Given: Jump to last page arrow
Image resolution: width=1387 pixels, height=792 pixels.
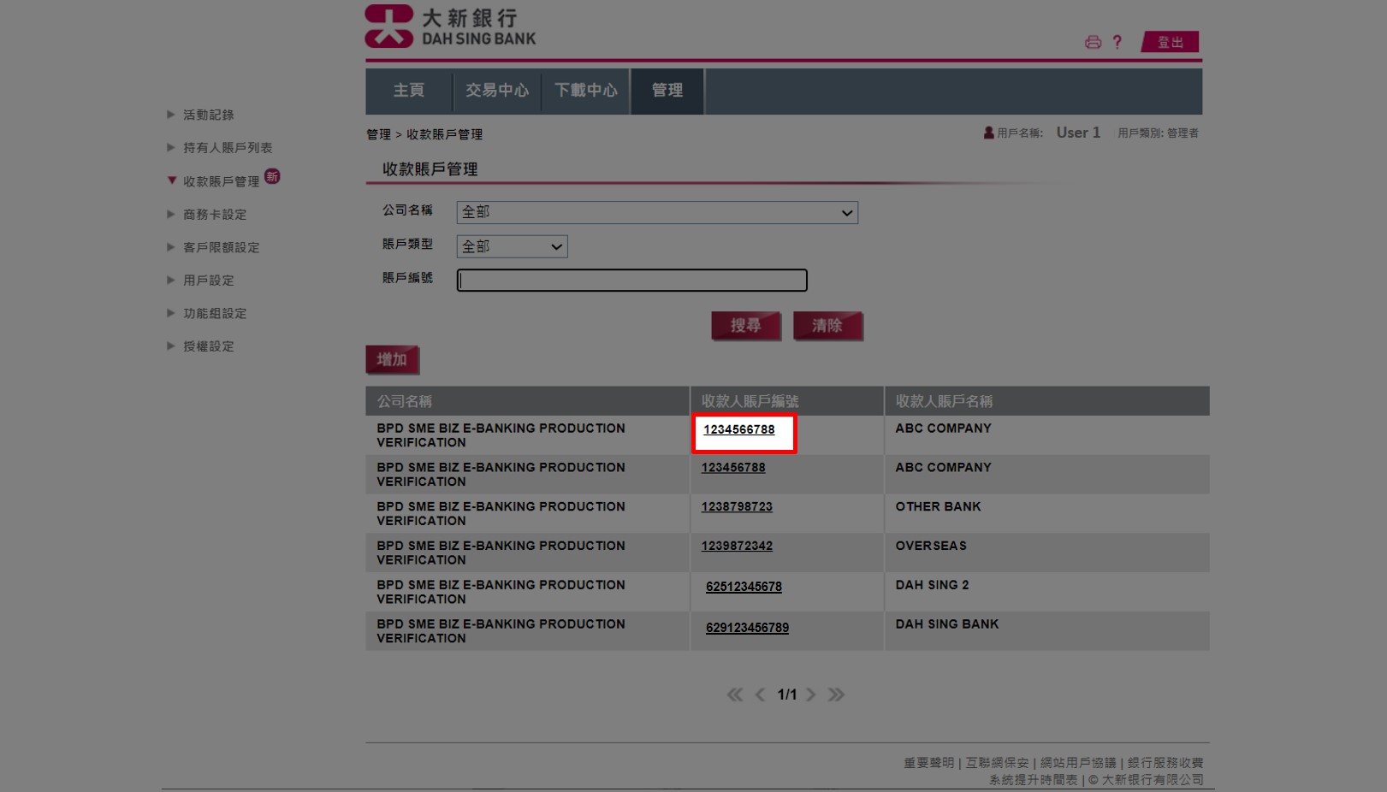Looking at the screenshot, I should click(836, 694).
